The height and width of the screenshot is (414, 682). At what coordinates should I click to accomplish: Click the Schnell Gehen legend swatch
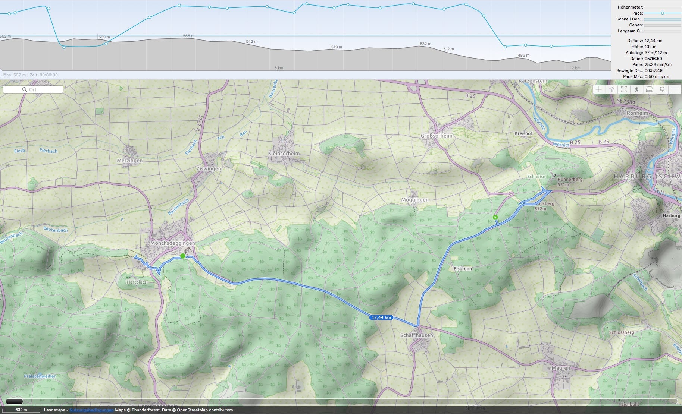click(x=662, y=19)
